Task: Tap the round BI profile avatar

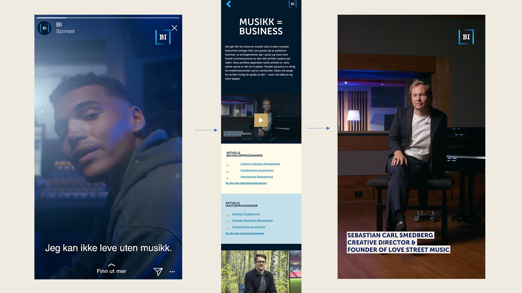Action: [44, 28]
